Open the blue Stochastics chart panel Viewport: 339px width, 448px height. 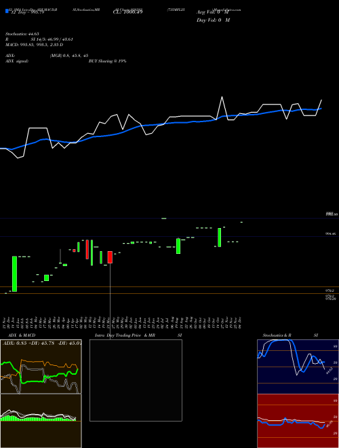click(298, 367)
